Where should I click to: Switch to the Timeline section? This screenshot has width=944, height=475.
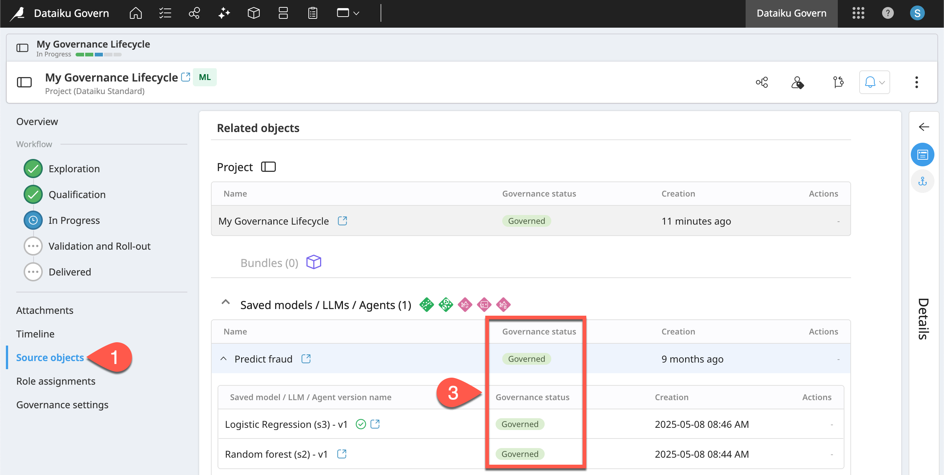click(35, 334)
